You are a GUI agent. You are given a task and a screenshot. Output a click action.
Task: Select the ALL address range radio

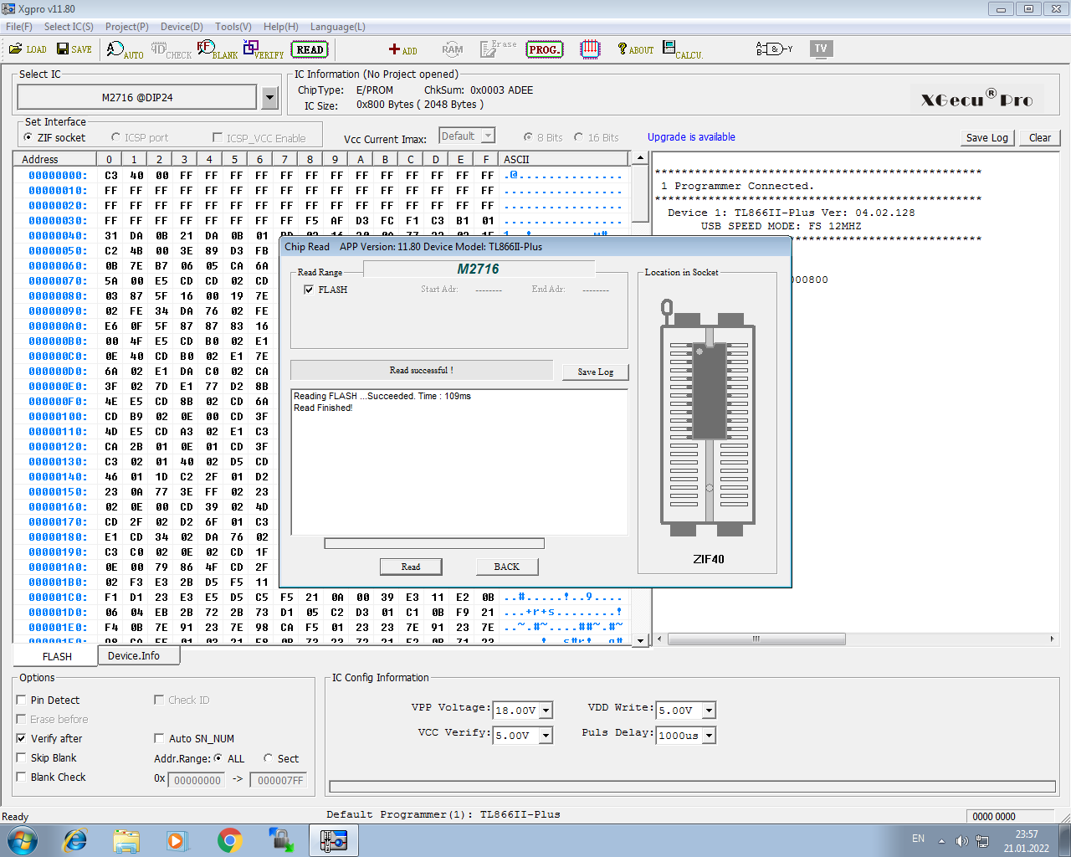tap(218, 758)
